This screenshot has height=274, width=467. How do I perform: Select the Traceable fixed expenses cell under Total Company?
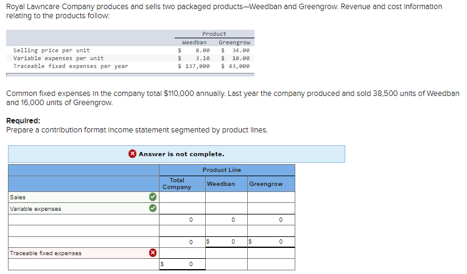click(x=182, y=253)
